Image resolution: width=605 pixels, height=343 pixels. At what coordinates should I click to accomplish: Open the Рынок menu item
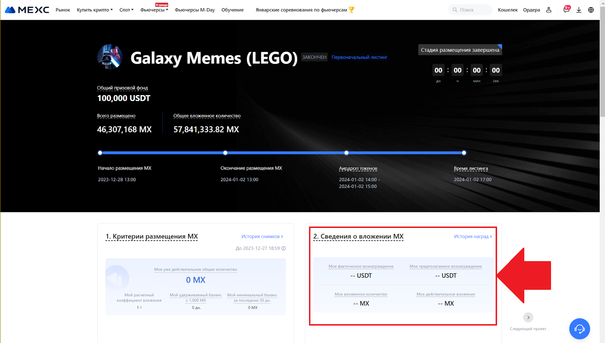click(x=63, y=10)
